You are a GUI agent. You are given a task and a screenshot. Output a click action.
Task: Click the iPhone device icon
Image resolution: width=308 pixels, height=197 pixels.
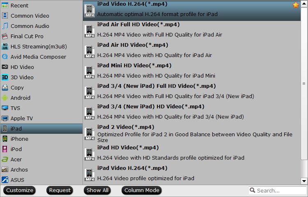(x=5, y=139)
